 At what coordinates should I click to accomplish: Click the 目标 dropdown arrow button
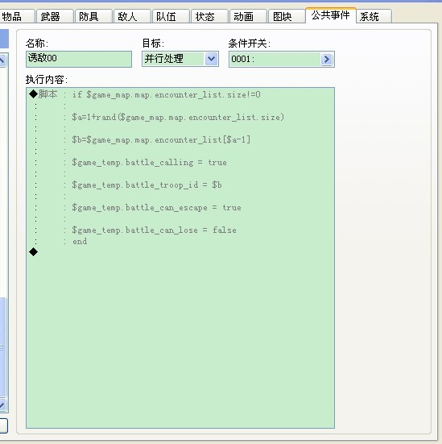212,59
